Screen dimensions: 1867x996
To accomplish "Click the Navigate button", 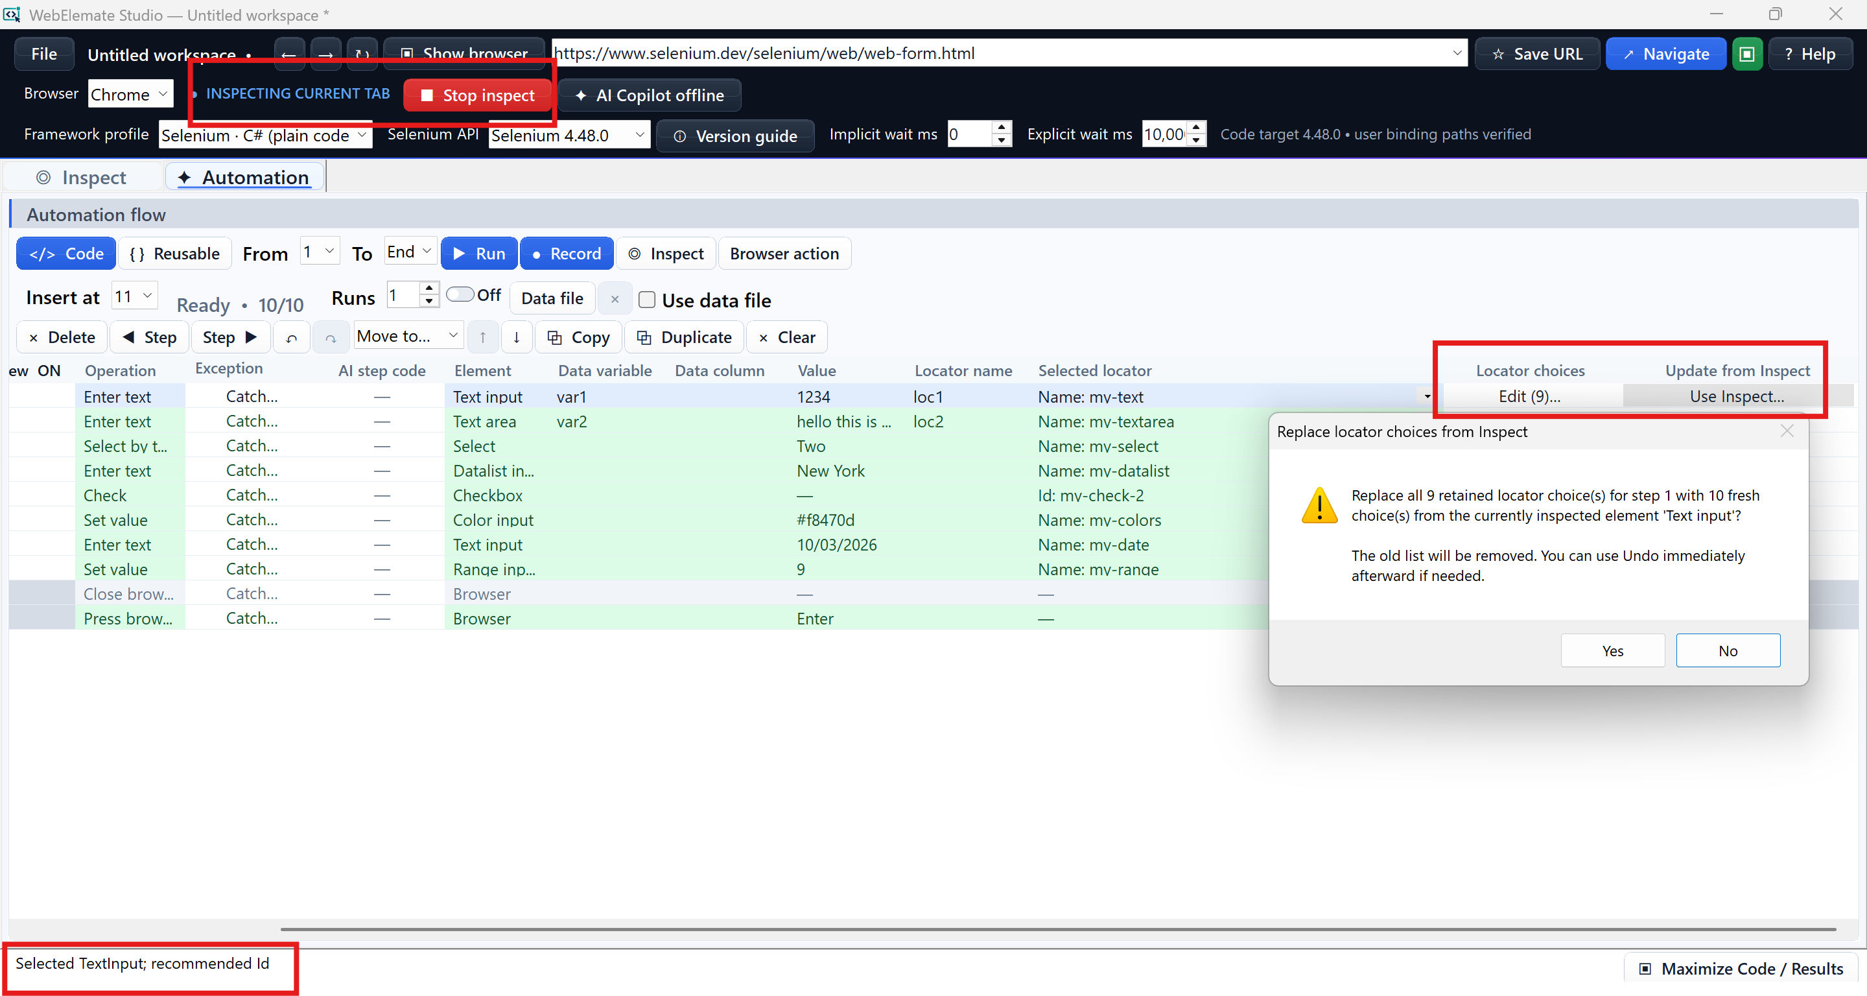I will tap(1665, 54).
